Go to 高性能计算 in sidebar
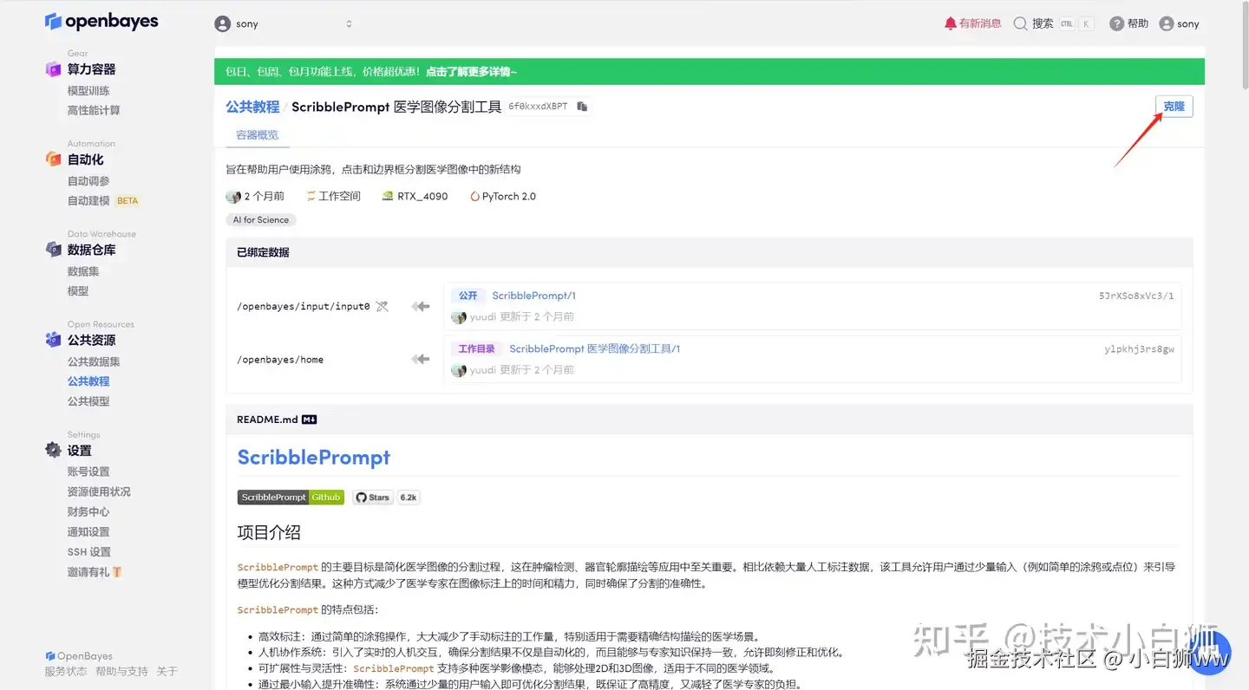The height and width of the screenshot is (690, 1249). click(x=94, y=111)
